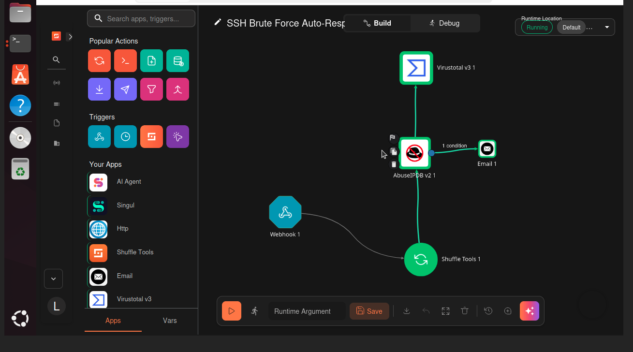Add the merge arrows popular action
633x352 pixels.
pyautogui.click(x=177, y=89)
